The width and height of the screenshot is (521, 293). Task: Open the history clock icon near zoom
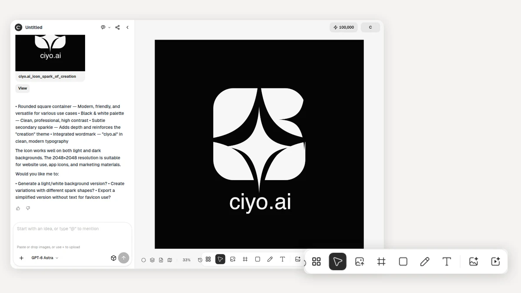click(200, 260)
